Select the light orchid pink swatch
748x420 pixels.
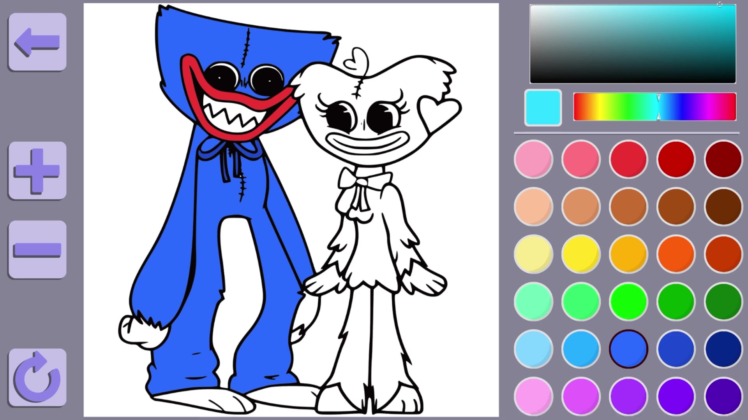pyautogui.click(x=533, y=397)
